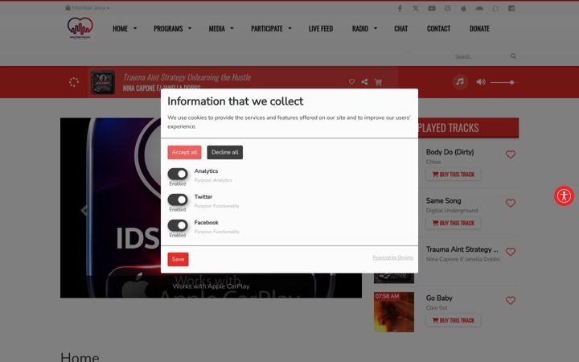This screenshot has width=579, height=362.
Task: Click the 'Cleo Sol' artist name
Action: point(437,307)
